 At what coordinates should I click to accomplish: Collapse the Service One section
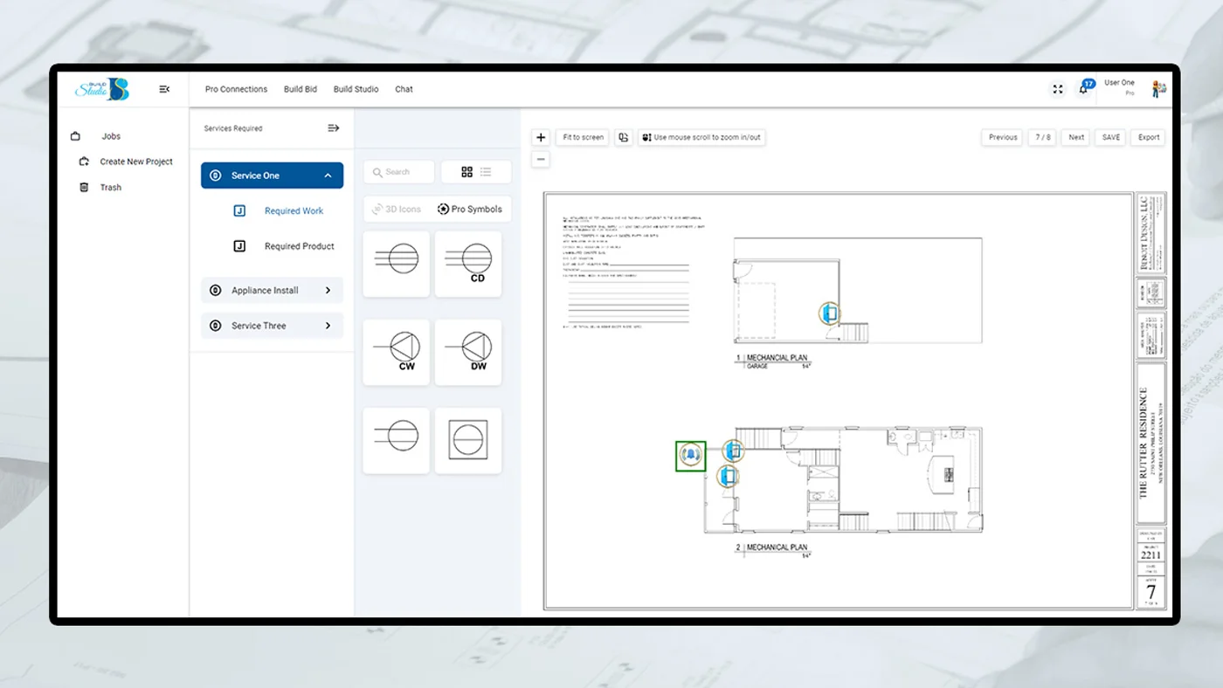coord(328,175)
